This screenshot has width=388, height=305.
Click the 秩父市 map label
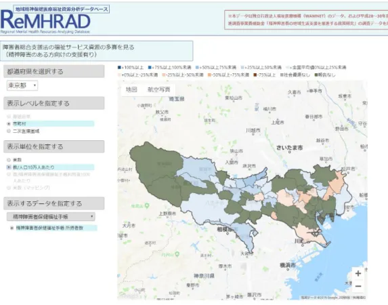(x=162, y=112)
